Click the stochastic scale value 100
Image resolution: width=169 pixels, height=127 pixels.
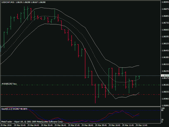[163, 108]
